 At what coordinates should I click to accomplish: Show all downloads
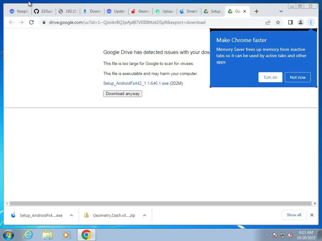tap(294, 215)
